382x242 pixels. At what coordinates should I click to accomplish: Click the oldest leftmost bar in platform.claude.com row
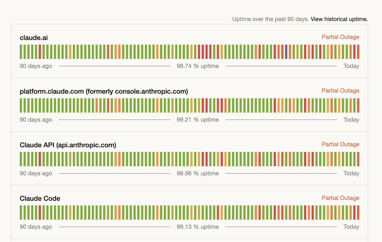21,105
